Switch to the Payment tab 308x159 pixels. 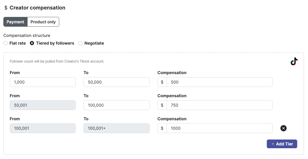(x=15, y=22)
